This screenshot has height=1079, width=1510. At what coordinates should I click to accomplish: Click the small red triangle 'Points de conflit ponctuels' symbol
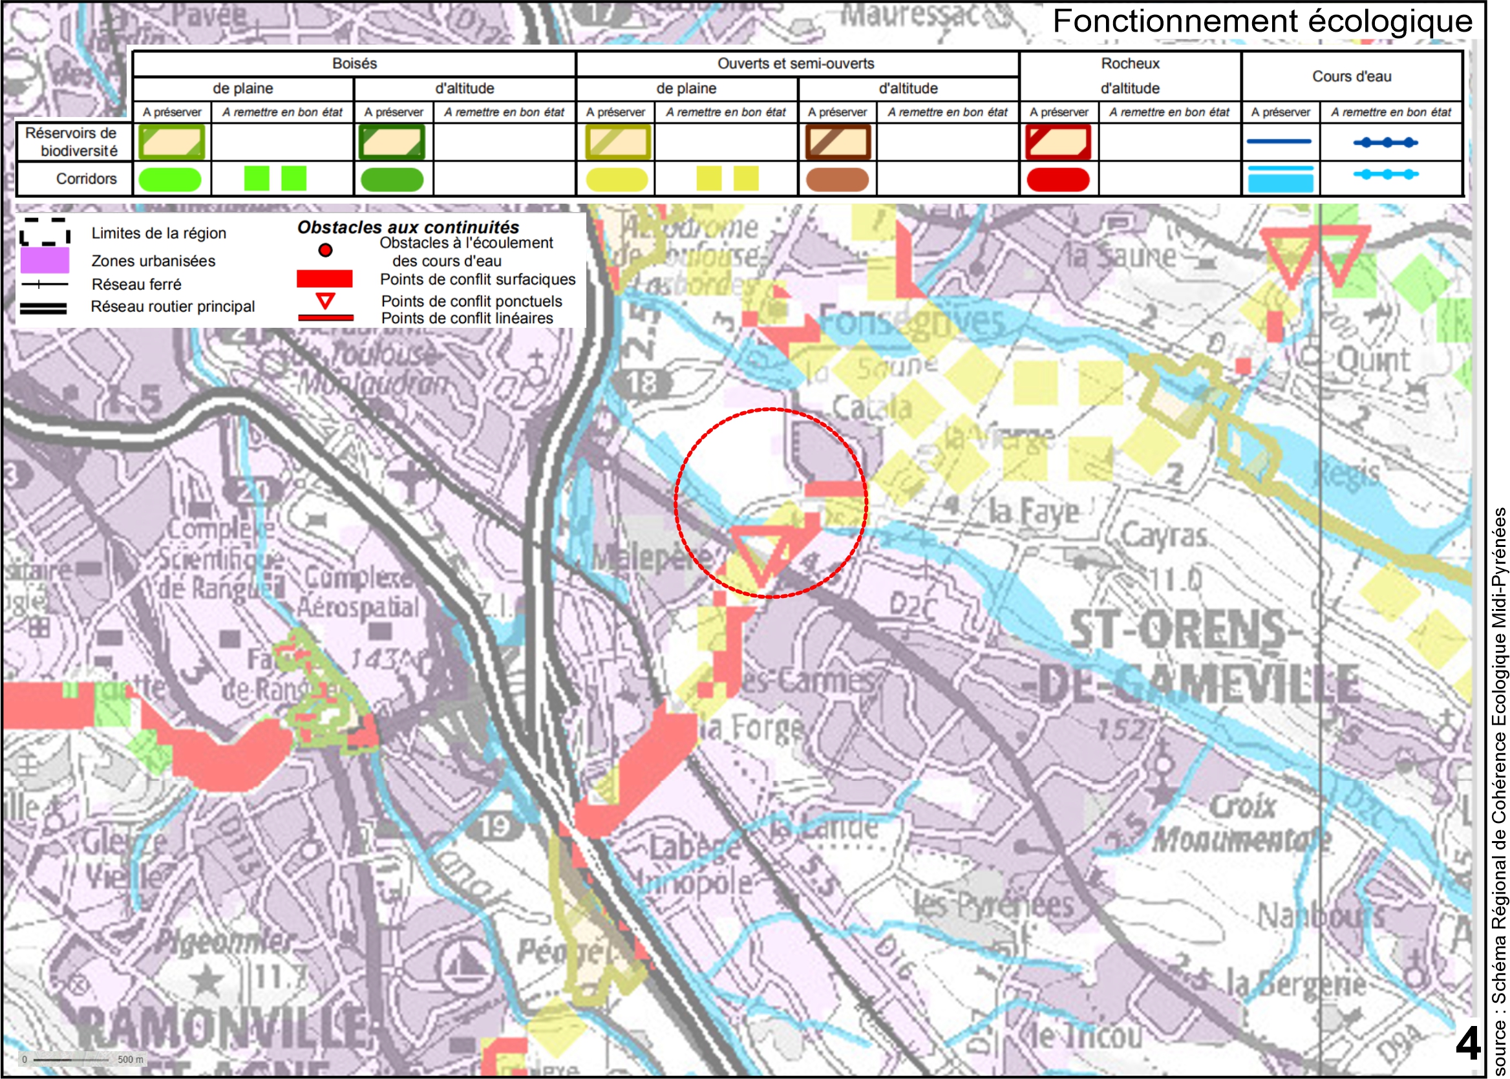pos(325,301)
